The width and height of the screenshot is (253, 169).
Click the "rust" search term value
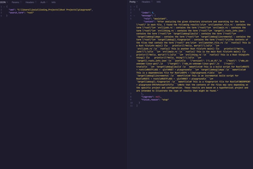[30, 13]
